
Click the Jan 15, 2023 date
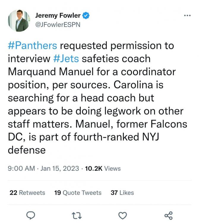pyautogui.click(x=60, y=169)
